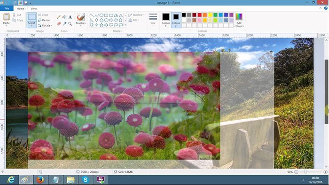Click the Paste clipboard icon
This screenshot has height=185, width=329.
point(6,17)
